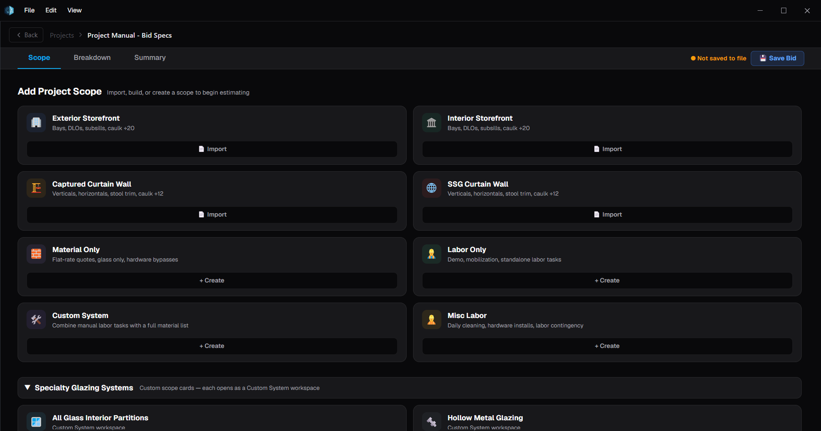
Task: Click the 'Custom System' card title
Action: (80, 315)
